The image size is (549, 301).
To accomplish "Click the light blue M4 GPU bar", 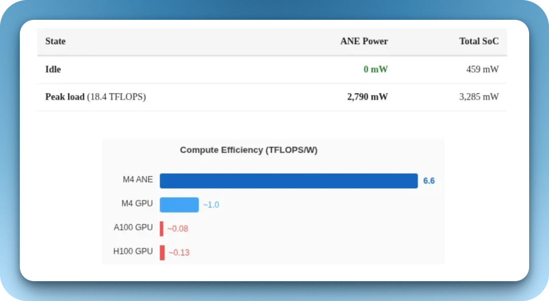I will (179, 205).
